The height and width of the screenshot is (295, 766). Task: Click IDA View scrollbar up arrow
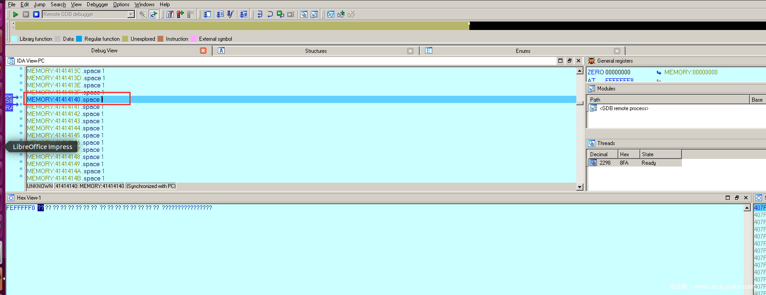tap(580, 71)
